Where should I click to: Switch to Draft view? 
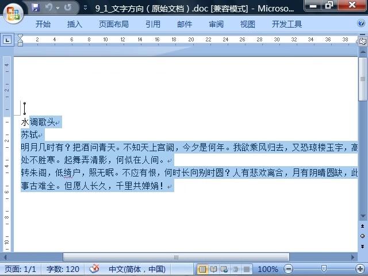coord(246,269)
